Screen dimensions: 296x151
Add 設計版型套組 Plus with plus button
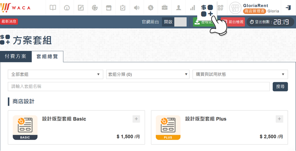[x=279, y=119]
